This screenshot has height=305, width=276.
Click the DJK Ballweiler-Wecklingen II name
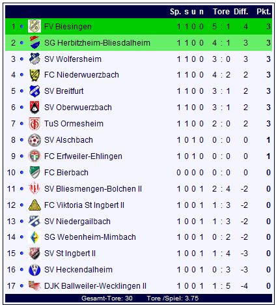pyautogui.click(x=95, y=286)
